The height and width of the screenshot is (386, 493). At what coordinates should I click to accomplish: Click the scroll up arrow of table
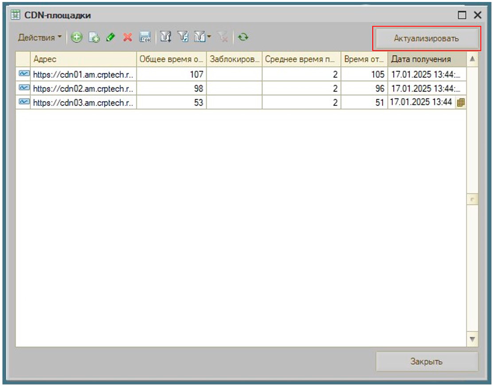click(472, 60)
